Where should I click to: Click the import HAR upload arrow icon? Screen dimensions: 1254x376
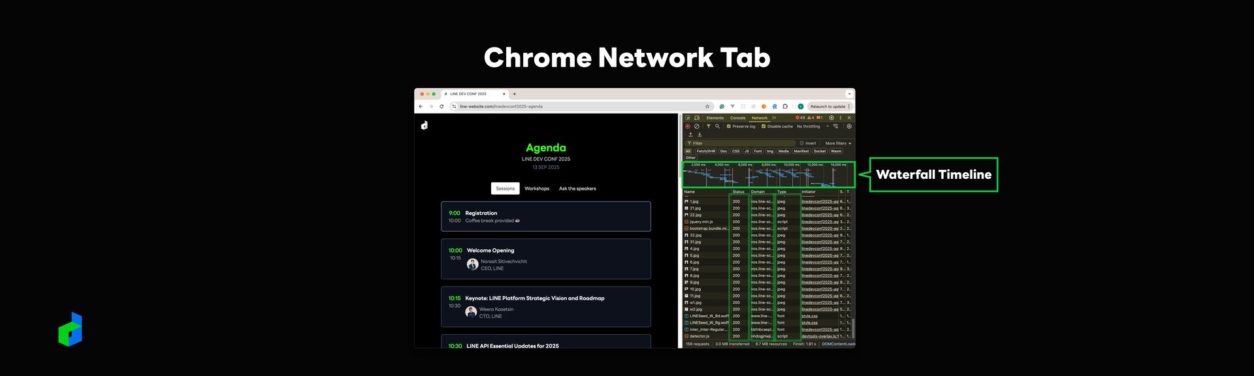[x=690, y=134]
